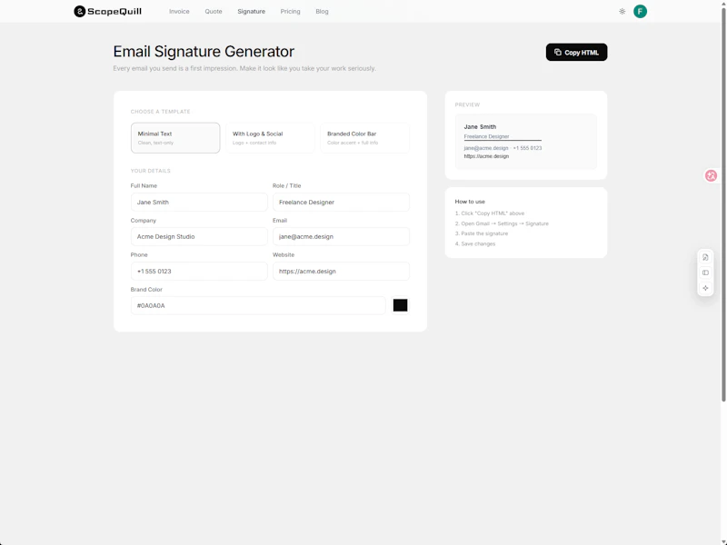Viewport: 727px width, 545px height.
Task: Click 'Freelance Designer' text in preview
Action: pos(486,136)
